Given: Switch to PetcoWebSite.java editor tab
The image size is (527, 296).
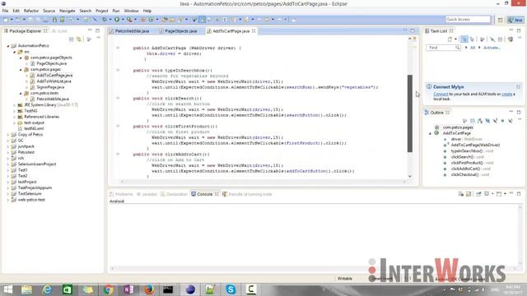Looking at the screenshot, I should [129, 31].
